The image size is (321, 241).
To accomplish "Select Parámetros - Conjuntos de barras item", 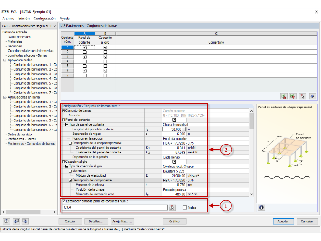I will (x=32, y=144).
